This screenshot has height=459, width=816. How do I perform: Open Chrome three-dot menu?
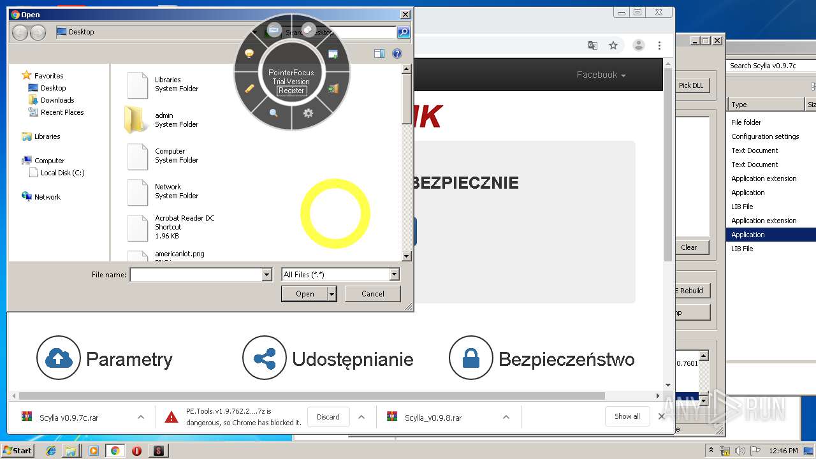point(659,45)
